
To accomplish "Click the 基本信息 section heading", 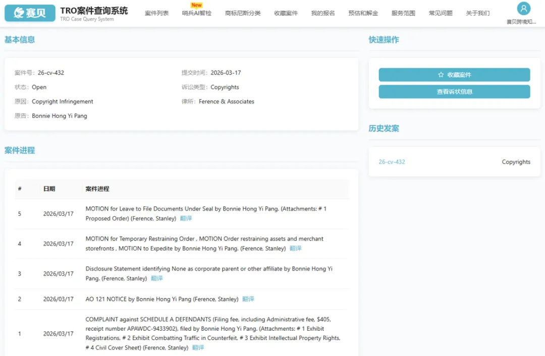I will point(20,40).
